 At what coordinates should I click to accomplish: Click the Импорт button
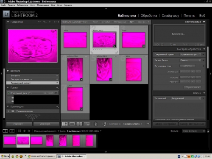pos(19,124)
